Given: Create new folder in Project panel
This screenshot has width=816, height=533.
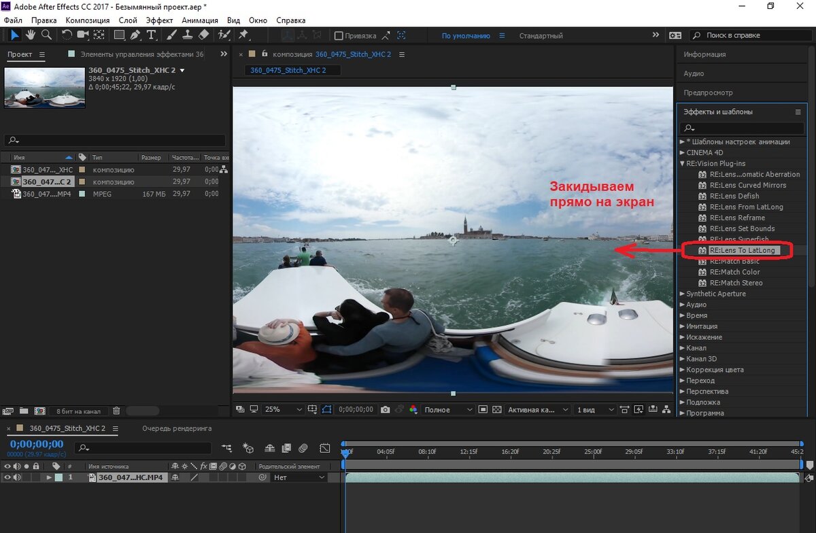Looking at the screenshot, I should click(24, 411).
